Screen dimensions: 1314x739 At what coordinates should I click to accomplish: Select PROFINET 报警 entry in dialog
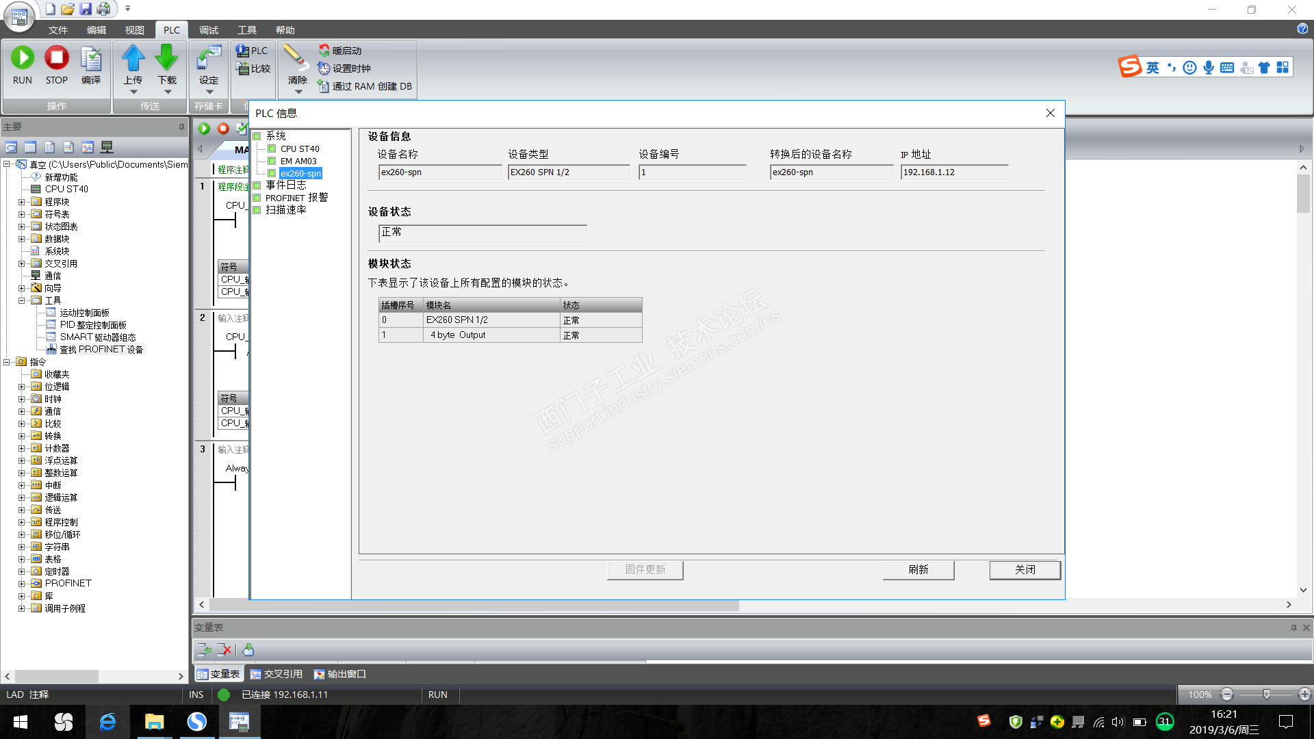296,198
